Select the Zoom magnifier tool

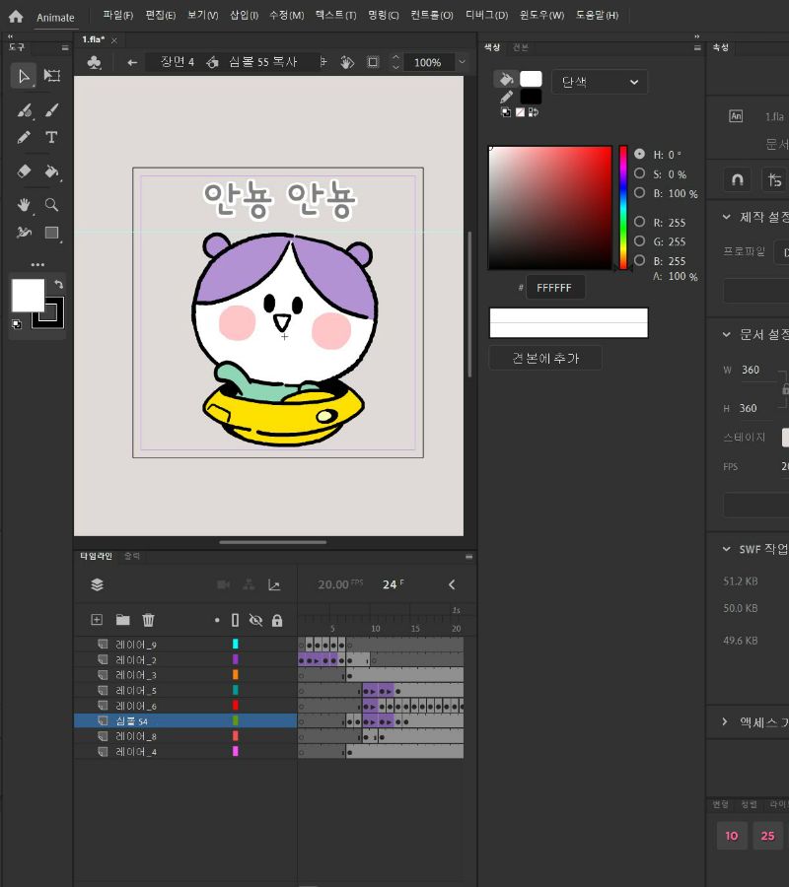[x=51, y=205]
